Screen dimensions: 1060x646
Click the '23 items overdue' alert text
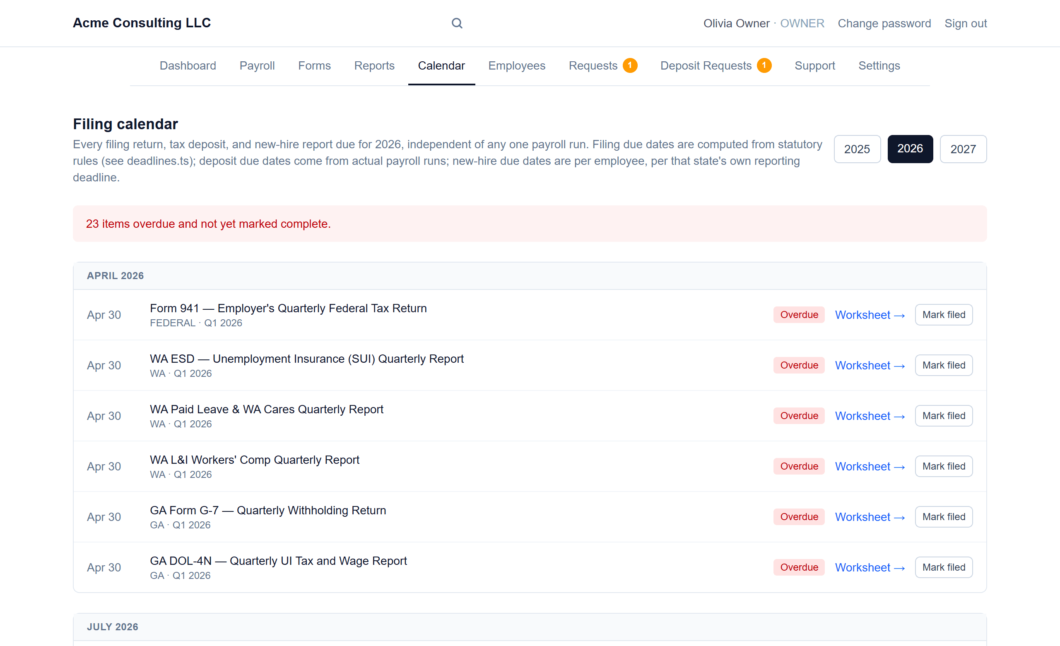click(x=208, y=224)
